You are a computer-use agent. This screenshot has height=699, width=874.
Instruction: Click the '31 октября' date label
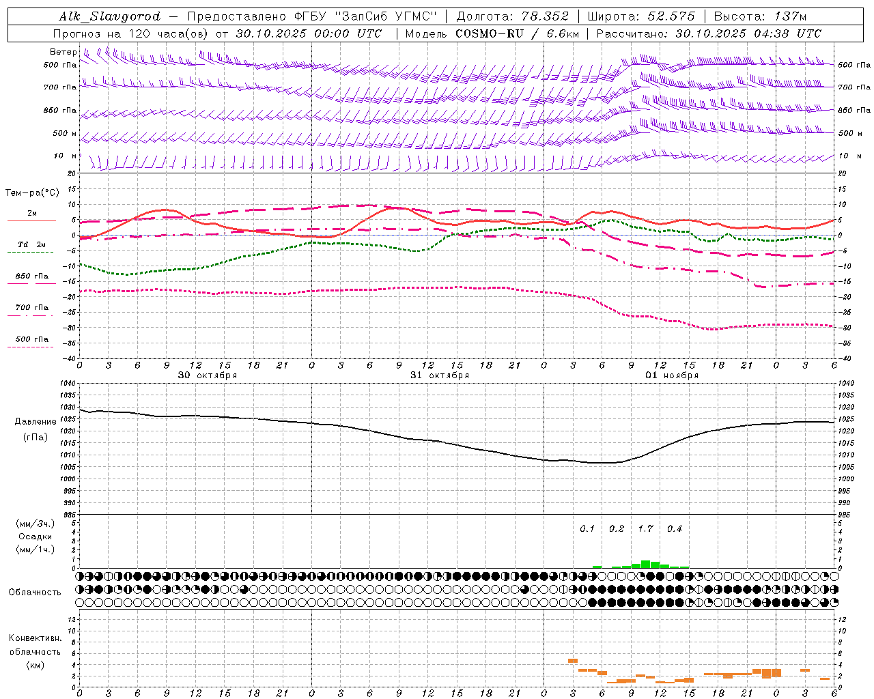pyautogui.click(x=440, y=375)
